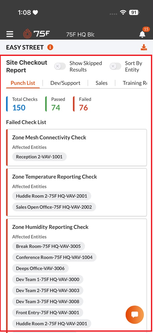The height and width of the screenshot is (333, 153).
Task: Open notifications bell with 15 badge
Action: [x=142, y=33]
